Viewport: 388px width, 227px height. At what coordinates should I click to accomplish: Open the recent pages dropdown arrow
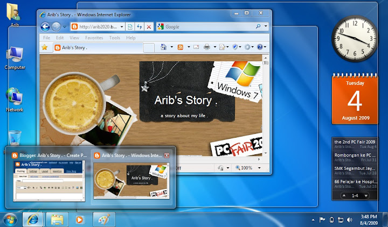[x=65, y=27]
